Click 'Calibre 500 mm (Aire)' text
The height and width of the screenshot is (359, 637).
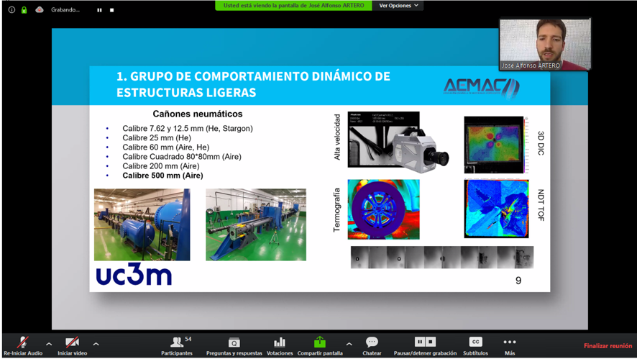click(163, 176)
